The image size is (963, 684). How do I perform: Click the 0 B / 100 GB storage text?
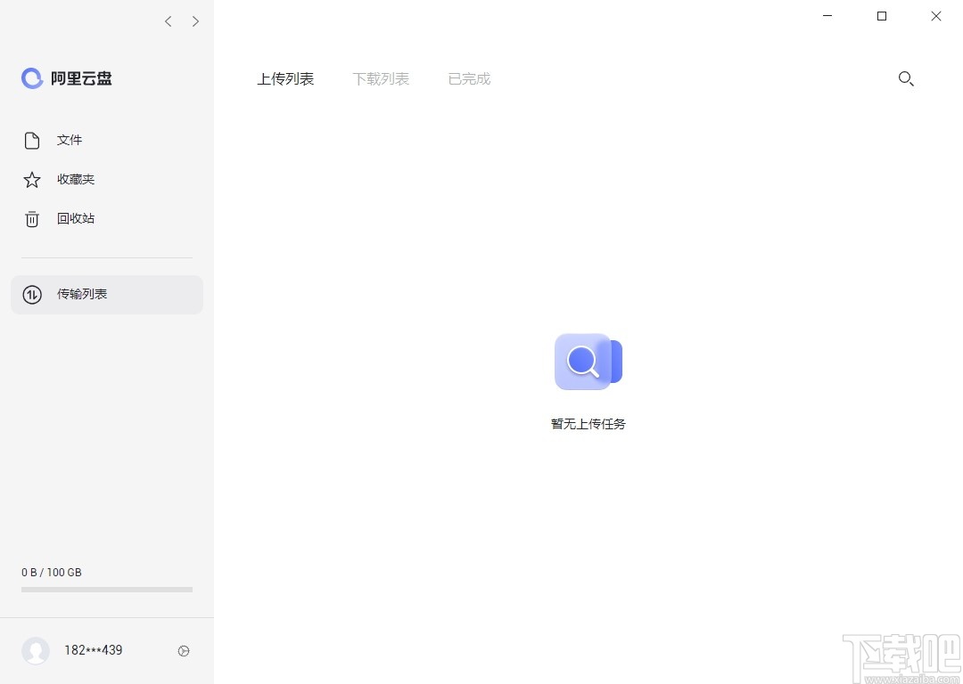click(51, 573)
